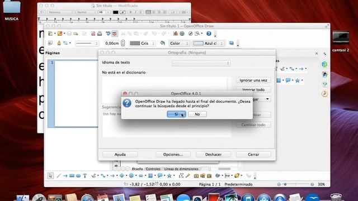Switch to the Controles tab
The width and height of the screenshot is (358, 201).
click(153, 169)
